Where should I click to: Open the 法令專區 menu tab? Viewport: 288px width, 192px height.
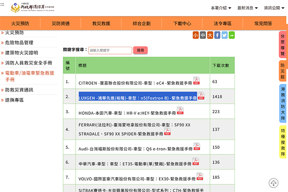[x=223, y=23]
